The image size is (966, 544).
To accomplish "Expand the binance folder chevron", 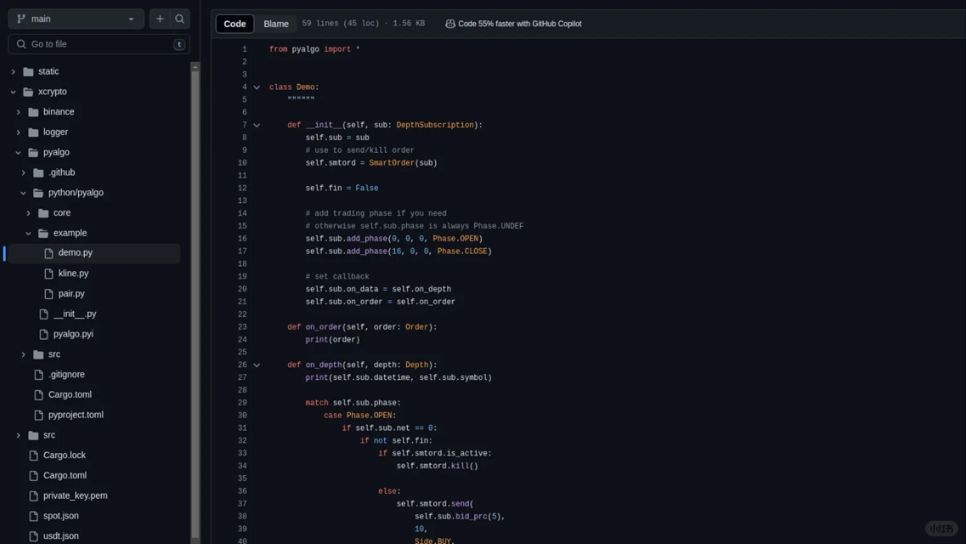I will point(18,112).
